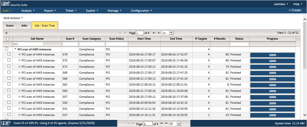Open the Analyze menu

(28, 10)
